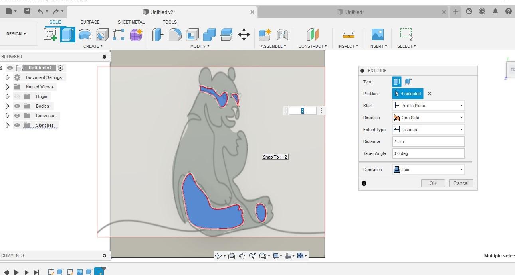Image resolution: width=515 pixels, height=275 pixels.
Task: Select the Create Sketch tool
Action: (x=51, y=34)
